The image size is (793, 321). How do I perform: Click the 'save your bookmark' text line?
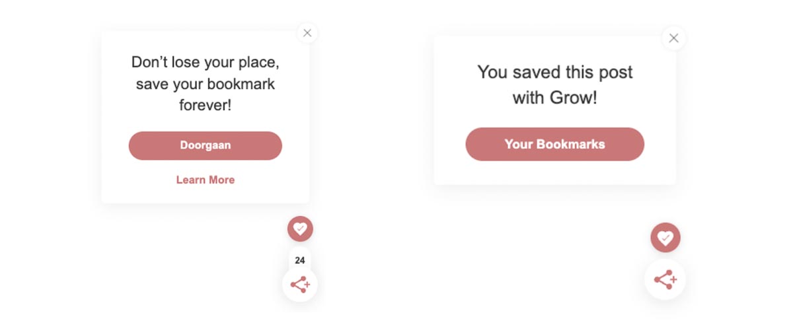click(x=205, y=84)
